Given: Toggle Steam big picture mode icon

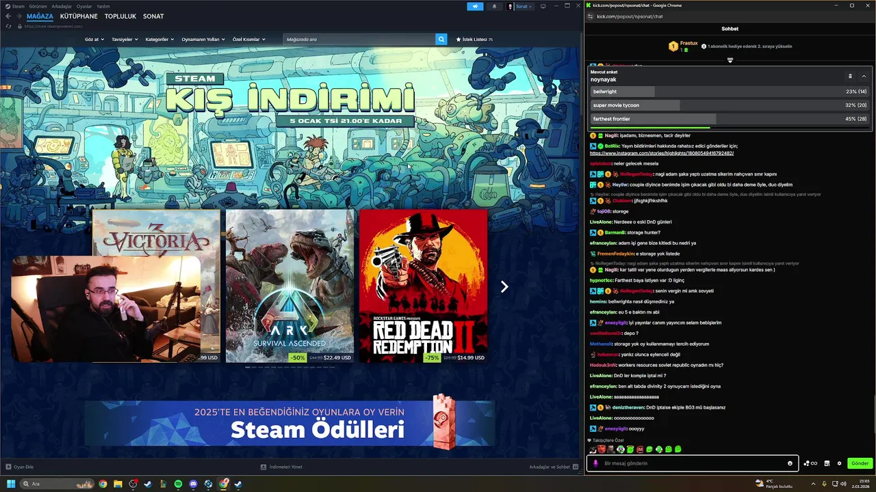Looking at the screenshot, I should 543,6.
